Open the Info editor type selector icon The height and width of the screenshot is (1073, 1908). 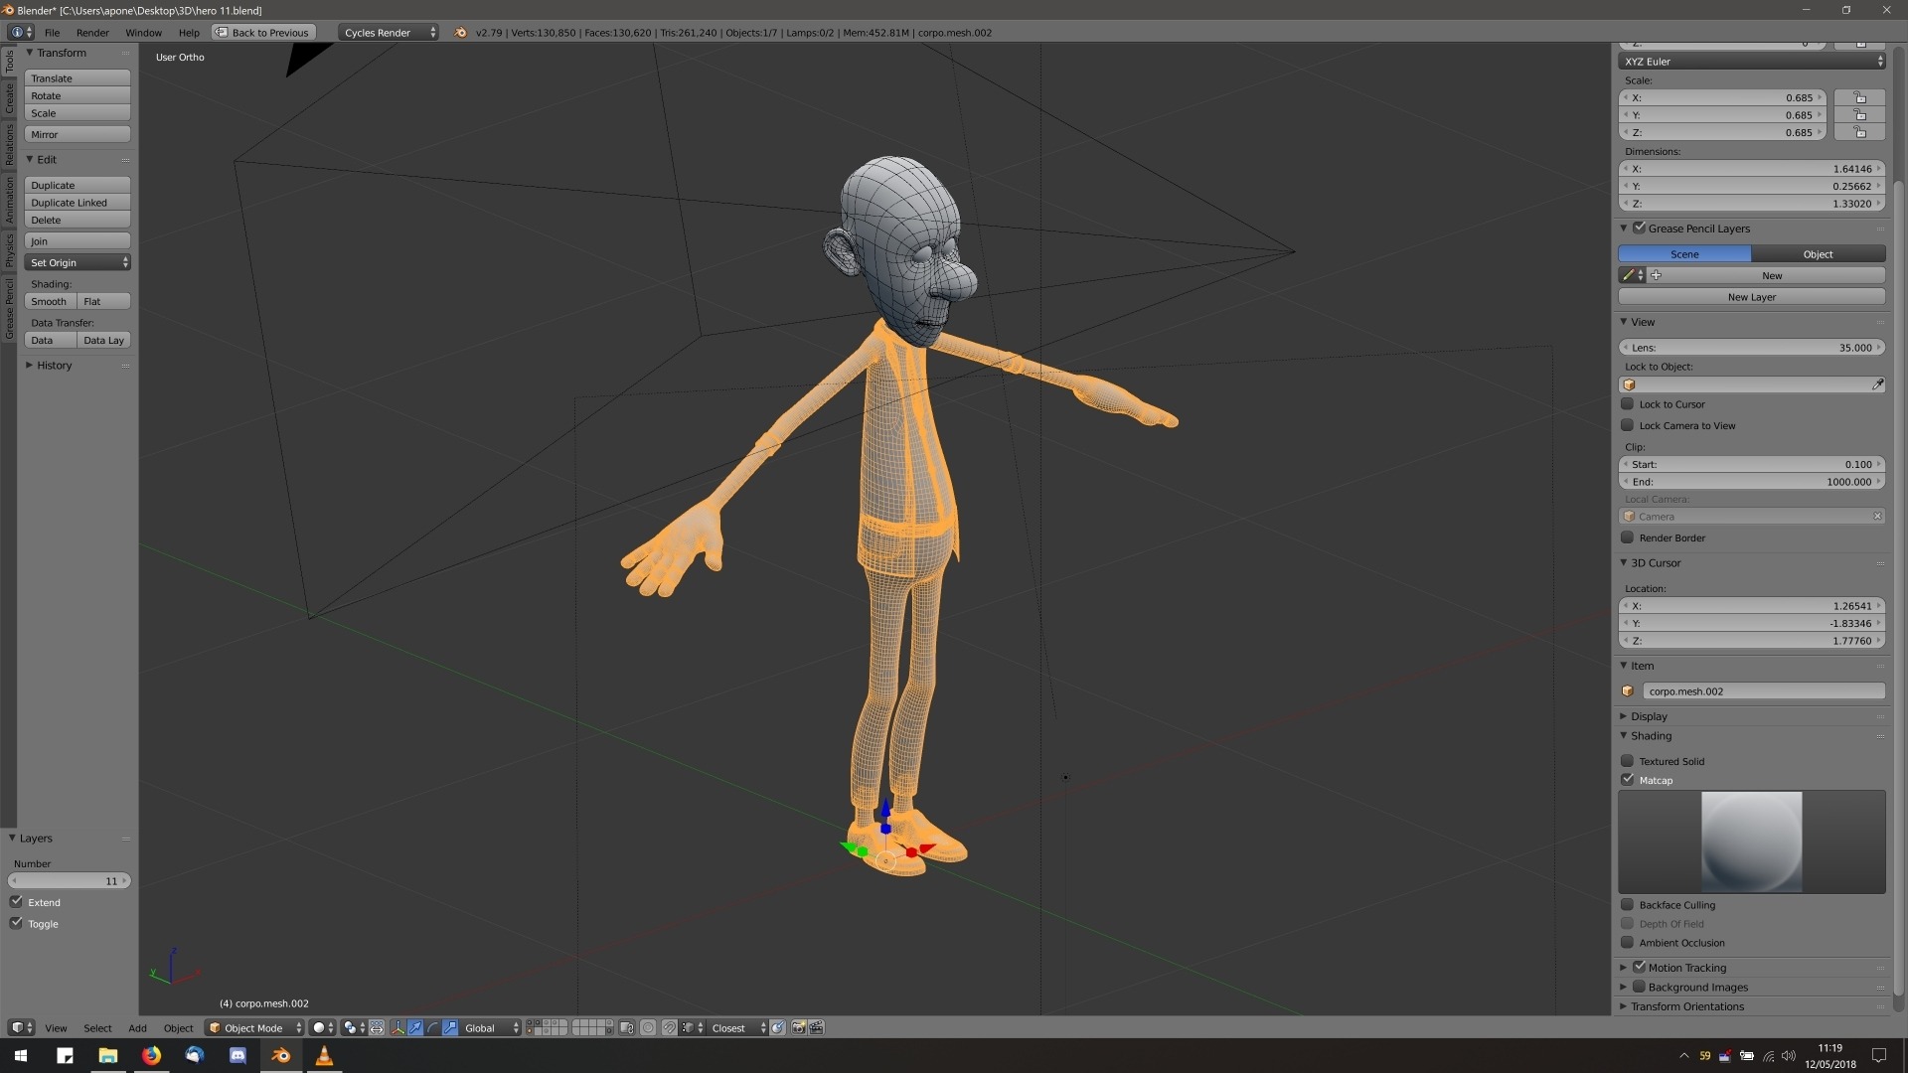tap(21, 33)
